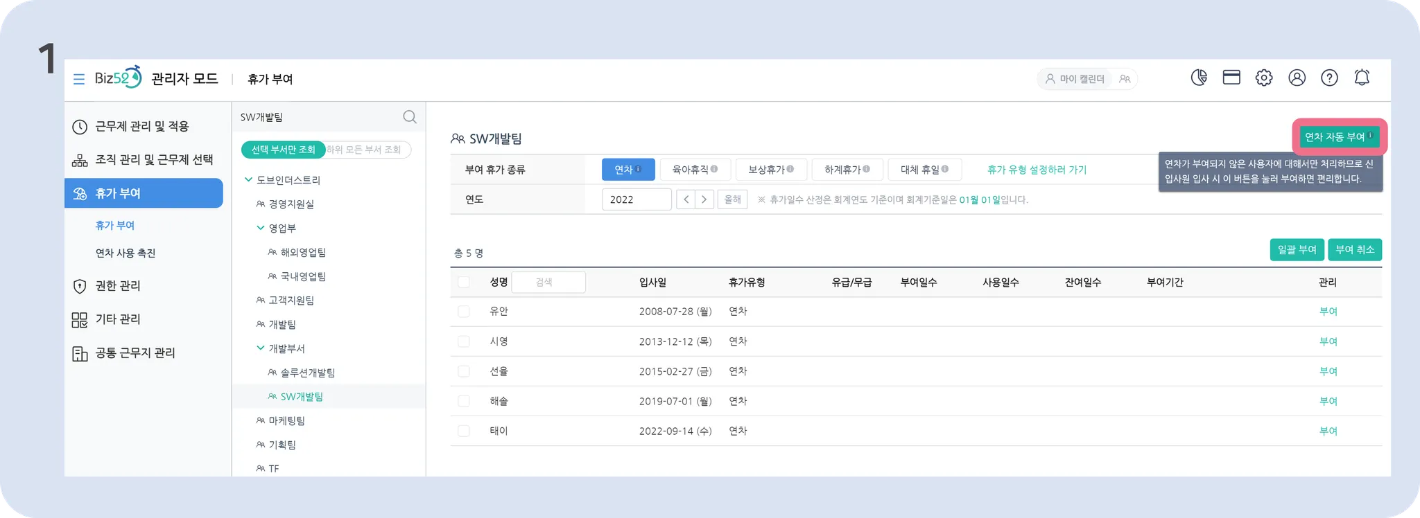Collapse the 도브인더스트리 tree node

(248, 180)
